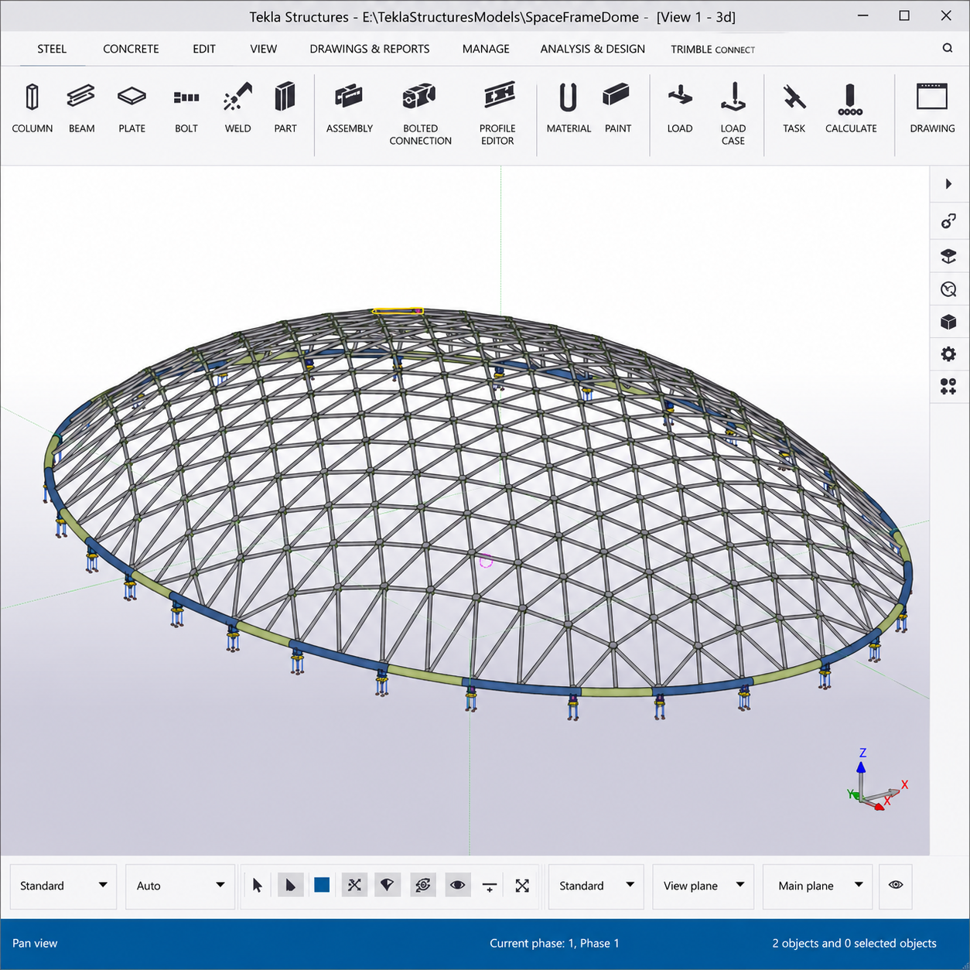The image size is (970, 970).
Task: Choose the Plate tool
Action: [x=131, y=108]
